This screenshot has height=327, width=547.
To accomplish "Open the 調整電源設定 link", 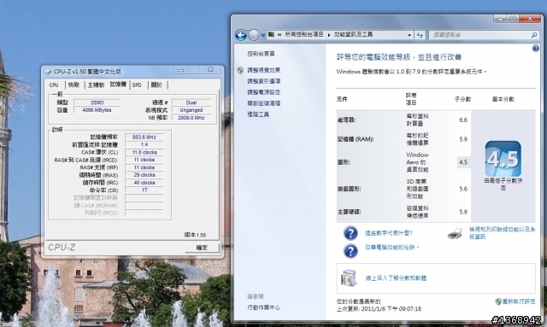I will (x=264, y=92).
